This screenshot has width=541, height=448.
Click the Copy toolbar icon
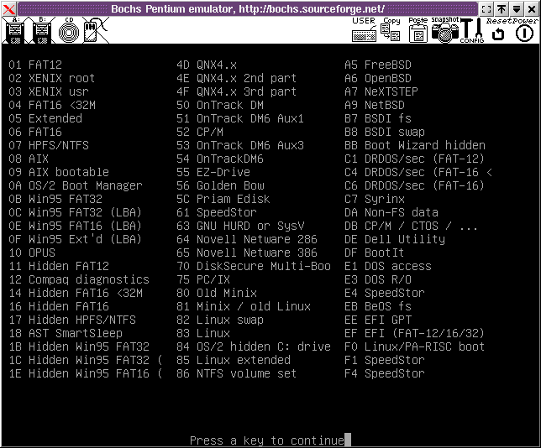(391, 31)
